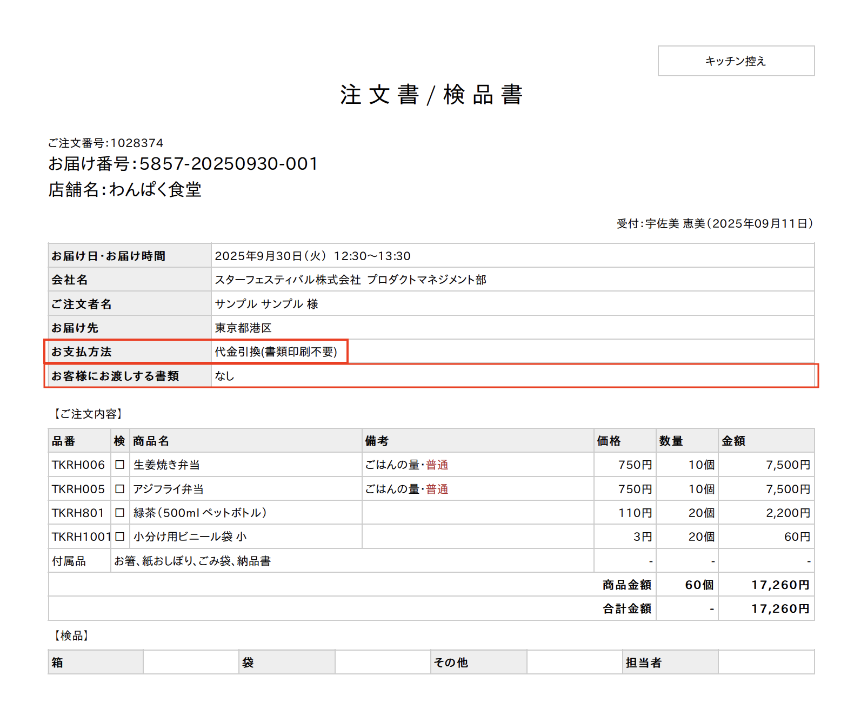Screen dimensions: 854x715
Task: Click product name 緑茶(500ml ペットボトル)
Action: pos(200,513)
